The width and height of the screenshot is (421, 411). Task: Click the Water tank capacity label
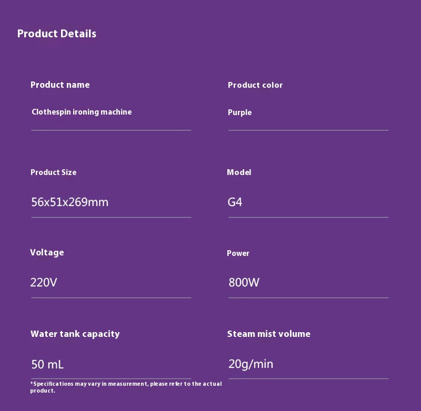click(75, 334)
